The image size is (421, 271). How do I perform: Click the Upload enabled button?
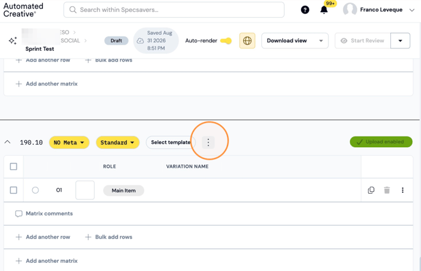click(381, 142)
